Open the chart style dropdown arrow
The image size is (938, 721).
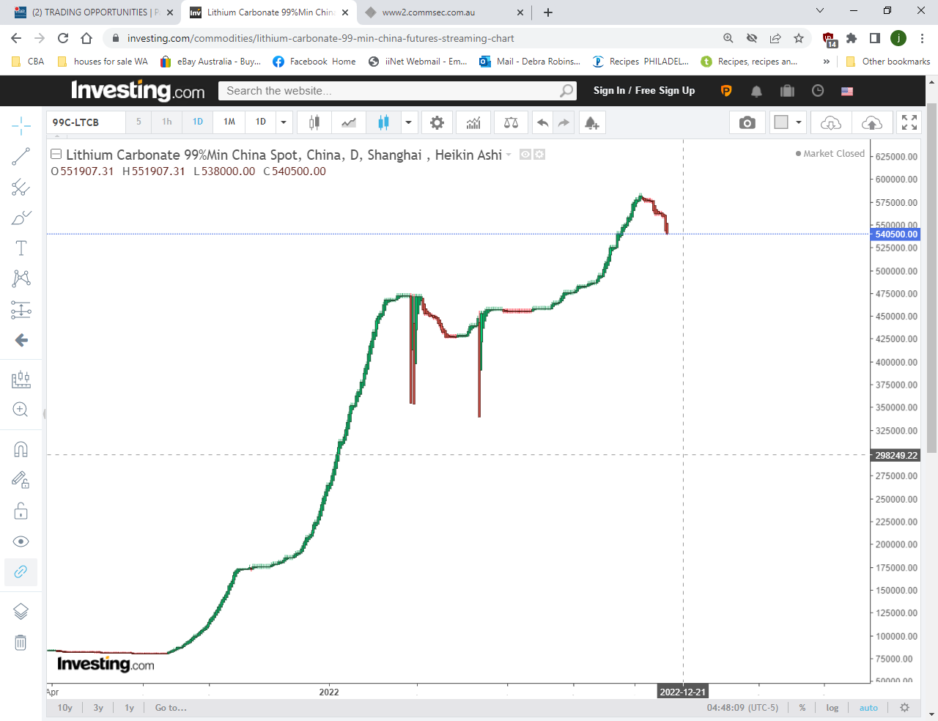408,122
